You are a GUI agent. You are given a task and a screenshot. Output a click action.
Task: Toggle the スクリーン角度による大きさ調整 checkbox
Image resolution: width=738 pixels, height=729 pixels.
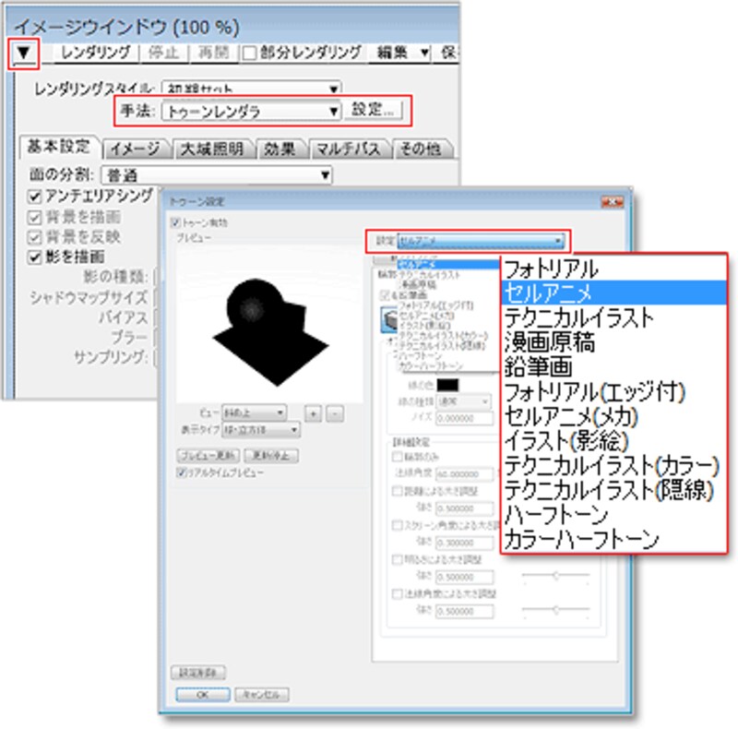point(398,525)
